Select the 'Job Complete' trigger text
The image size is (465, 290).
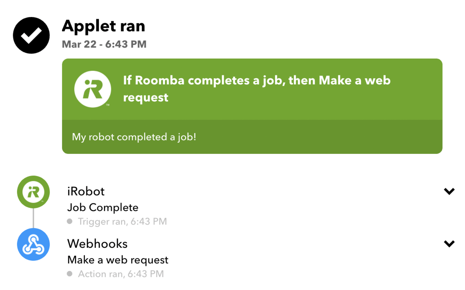point(103,208)
